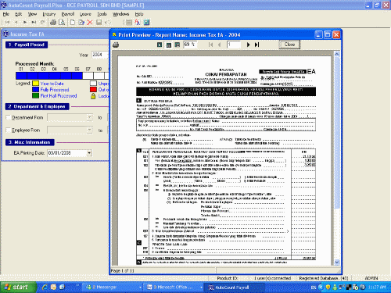Image resolution: width=391 pixels, height=293 pixels.
Task: Enable the Employee From checkbox
Action: (9, 130)
